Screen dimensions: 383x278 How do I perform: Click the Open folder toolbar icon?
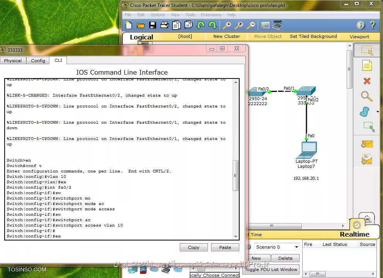[x=140, y=25]
